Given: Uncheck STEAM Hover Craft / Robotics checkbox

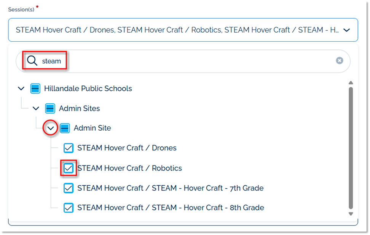Looking at the screenshot, I should (69, 168).
